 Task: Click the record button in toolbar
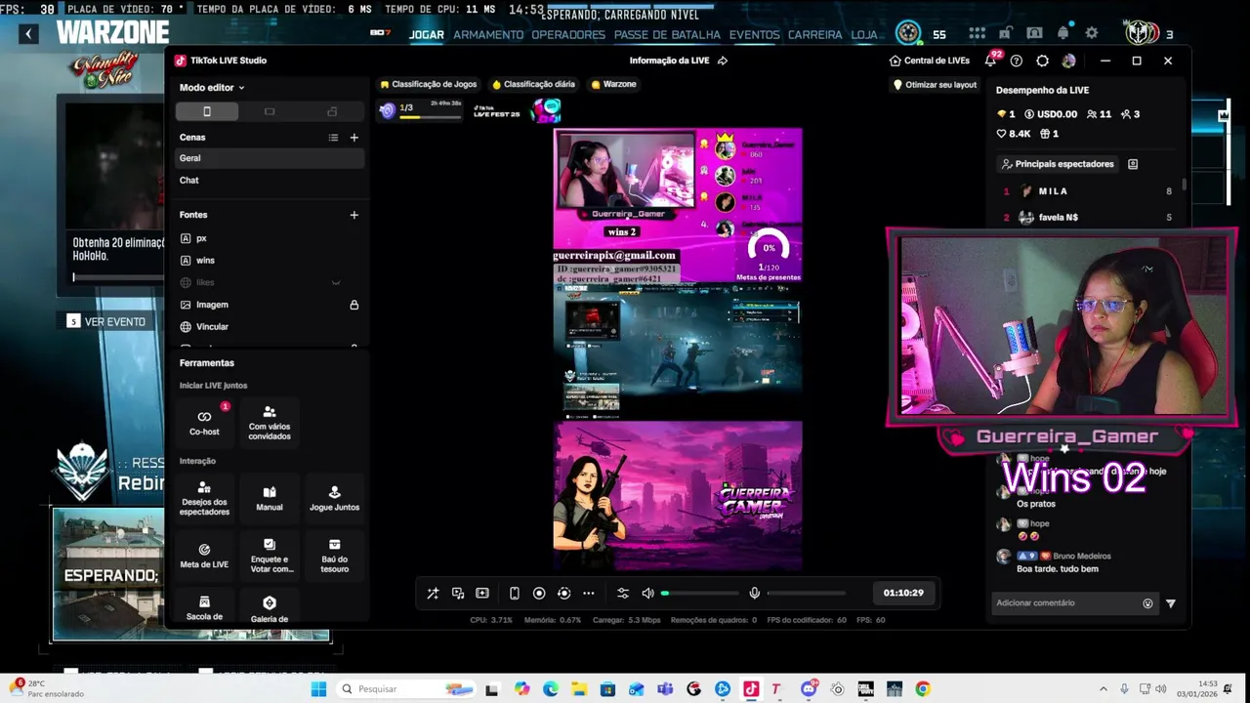(539, 594)
